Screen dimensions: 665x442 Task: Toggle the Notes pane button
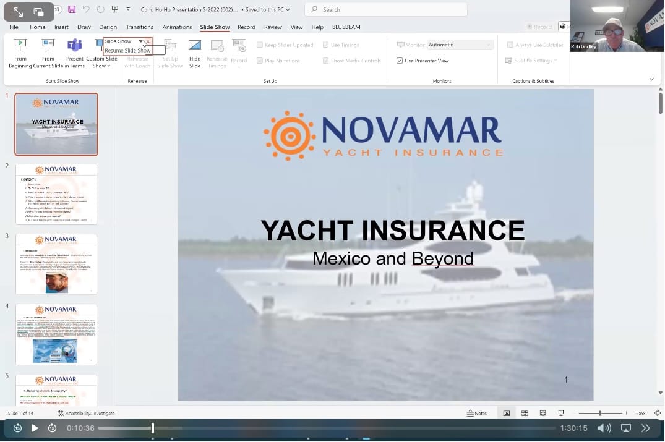477,413
